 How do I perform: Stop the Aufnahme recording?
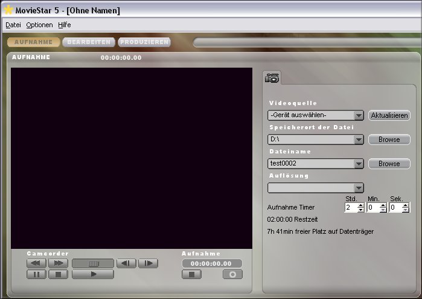(x=191, y=274)
